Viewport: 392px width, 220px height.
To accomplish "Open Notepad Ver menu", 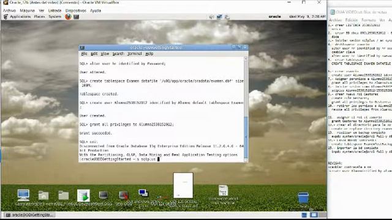I will (x=382, y=20).
